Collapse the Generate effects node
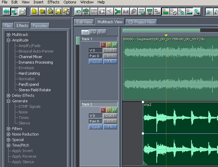 click(9, 101)
